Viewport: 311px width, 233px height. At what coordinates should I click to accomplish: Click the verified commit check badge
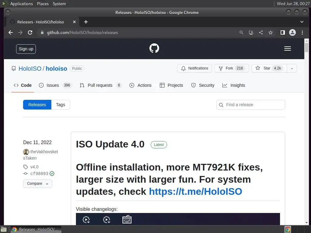coord(52,174)
